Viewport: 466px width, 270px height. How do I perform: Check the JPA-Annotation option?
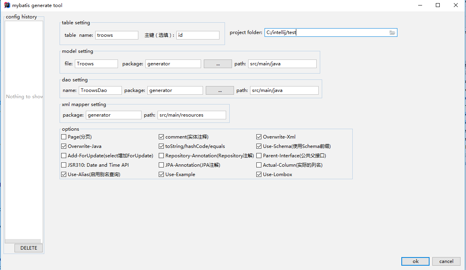pyautogui.click(x=161, y=165)
